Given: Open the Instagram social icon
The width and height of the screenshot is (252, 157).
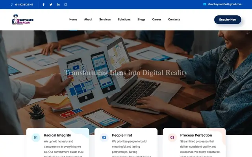Looking at the screenshot, I should tap(66, 4).
